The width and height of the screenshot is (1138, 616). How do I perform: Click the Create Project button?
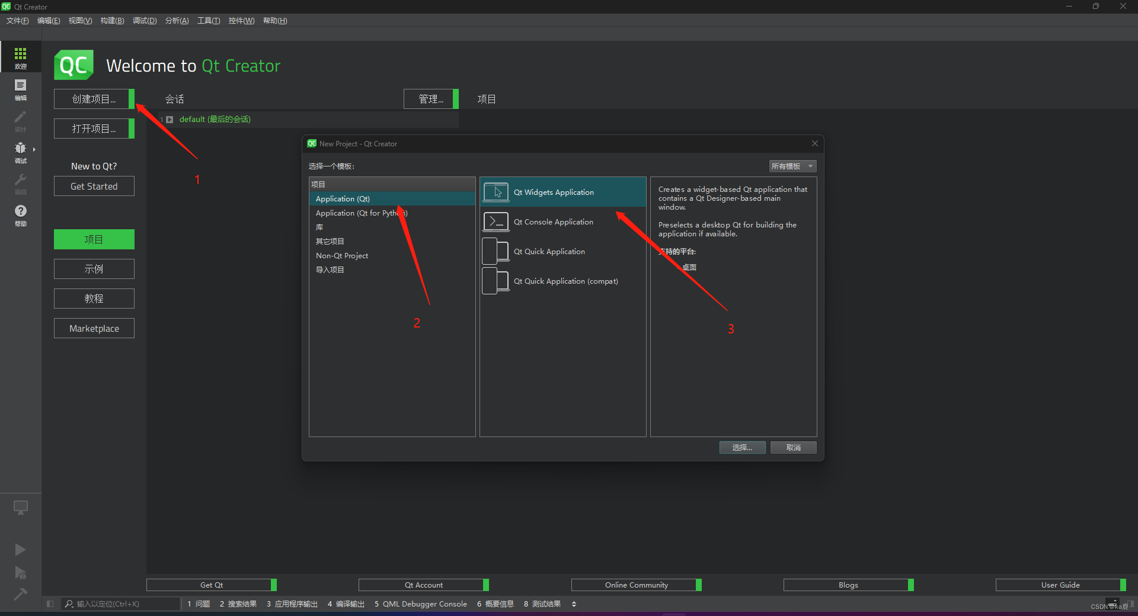pos(94,99)
